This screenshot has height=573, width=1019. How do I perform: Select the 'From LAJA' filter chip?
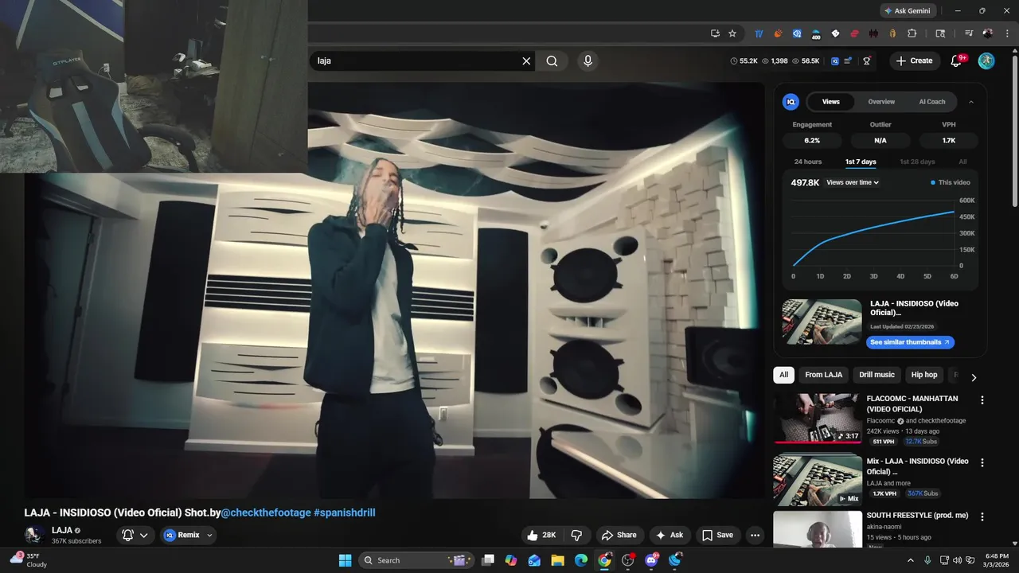click(x=823, y=375)
